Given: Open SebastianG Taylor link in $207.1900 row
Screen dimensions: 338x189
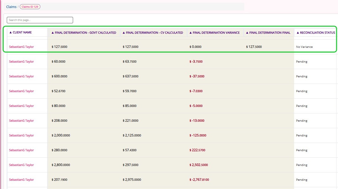Looking at the screenshot, I should click(21, 180).
